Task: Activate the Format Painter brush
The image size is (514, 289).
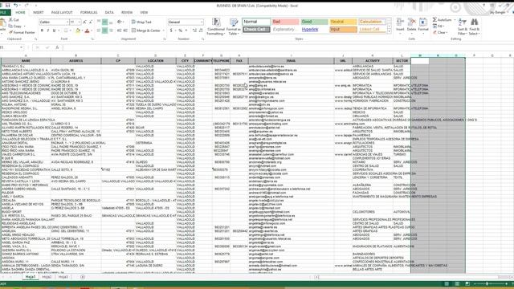Action: coord(10,32)
